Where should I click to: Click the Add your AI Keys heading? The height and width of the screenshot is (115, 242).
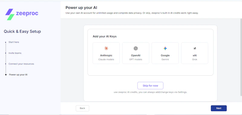(x=105, y=37)
